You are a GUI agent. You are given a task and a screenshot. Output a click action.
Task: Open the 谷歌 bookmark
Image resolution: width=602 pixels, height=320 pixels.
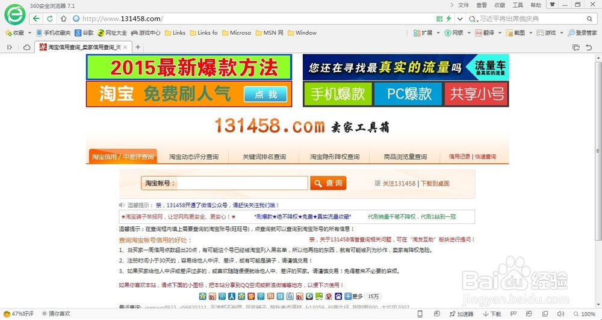click(x=84, y=33)
